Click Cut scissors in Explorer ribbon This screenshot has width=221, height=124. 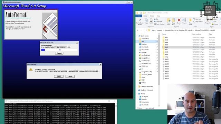point(156,19)
